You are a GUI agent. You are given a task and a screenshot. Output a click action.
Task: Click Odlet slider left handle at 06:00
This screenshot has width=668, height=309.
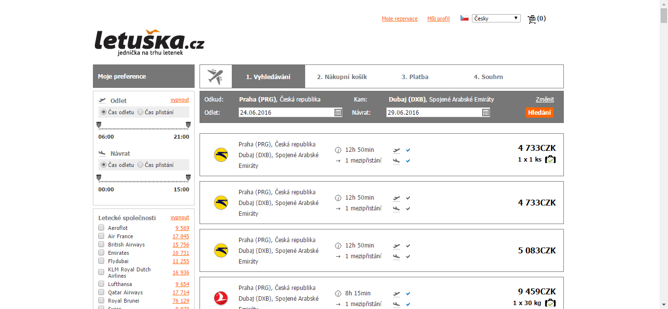(99, 125)
